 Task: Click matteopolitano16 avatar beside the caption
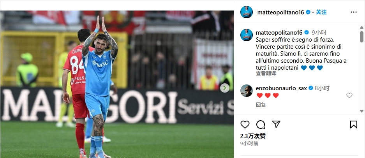tap(247, 35)
